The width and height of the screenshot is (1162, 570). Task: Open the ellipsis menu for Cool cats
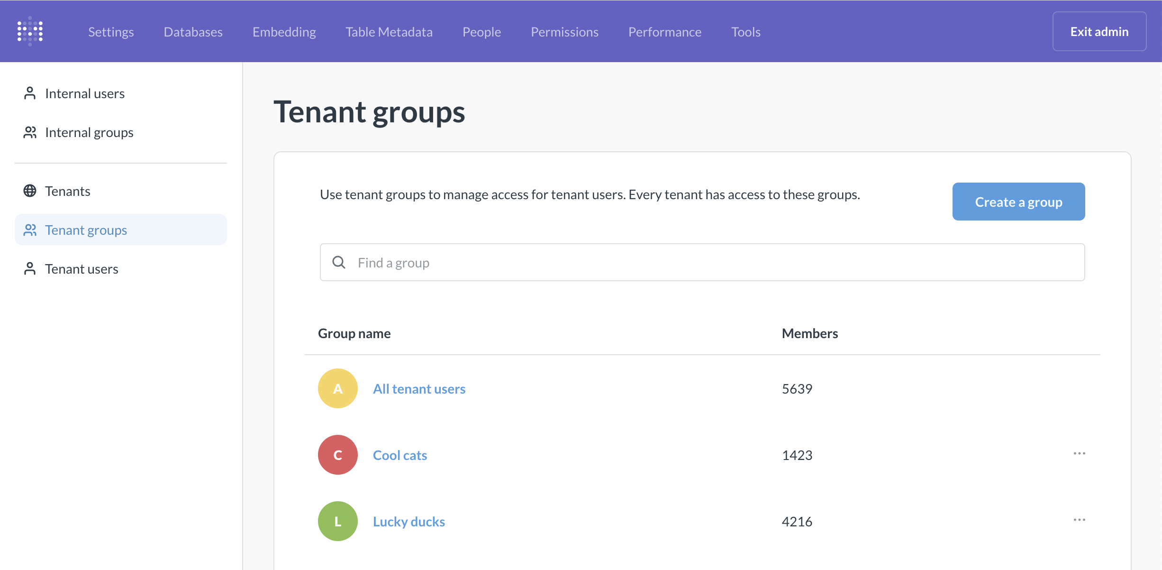click(1079, 453)
